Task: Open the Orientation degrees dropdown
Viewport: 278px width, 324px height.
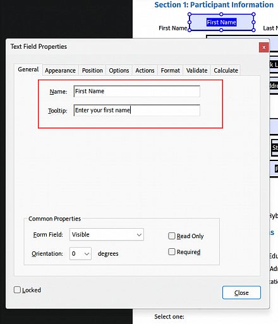Action: [x=80, y=253]
